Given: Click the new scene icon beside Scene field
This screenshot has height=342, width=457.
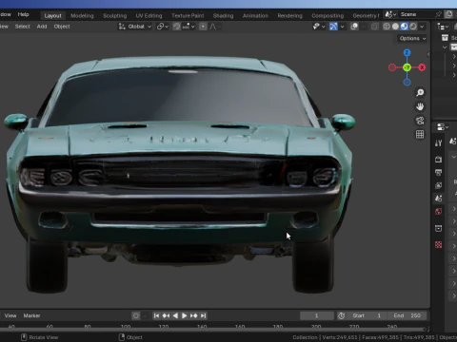Looking at the screenshot, I should [448, 14].
